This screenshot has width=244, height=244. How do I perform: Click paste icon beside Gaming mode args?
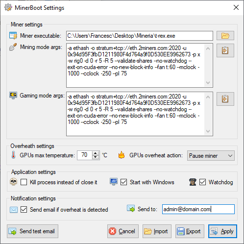pos(225,99)
